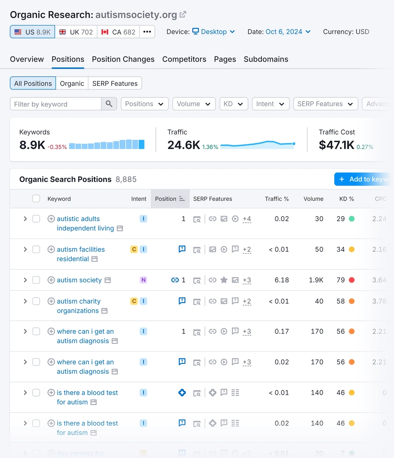Click red KD dot for 'autism society'
394x458 pixels.
[352, 280]
